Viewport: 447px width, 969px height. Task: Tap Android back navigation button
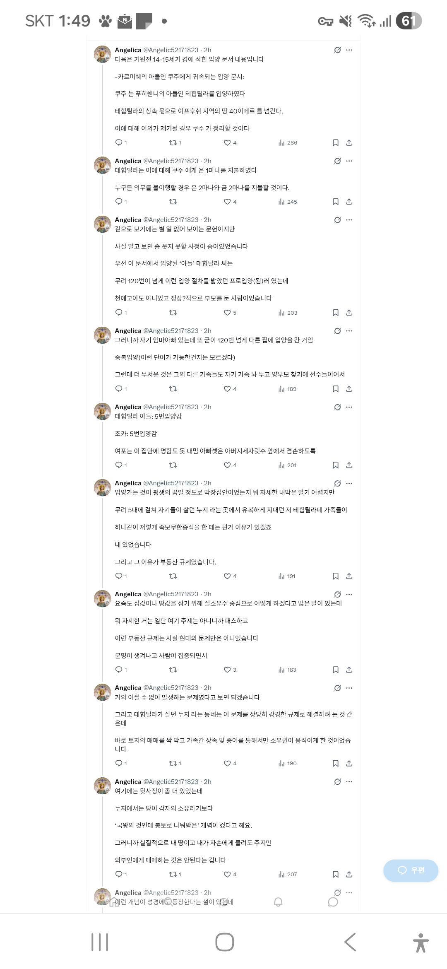pyautogui.click(x=350, y=942)
